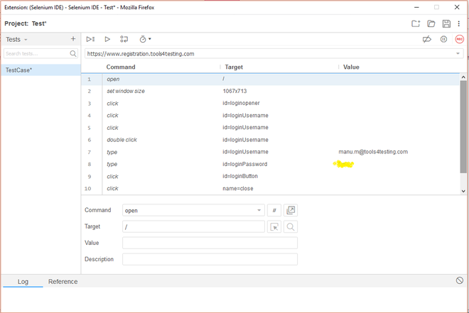469x313 pixels.
Task: Switch to the Log tab
Action: pyautogui.click(x=23, y=281)
